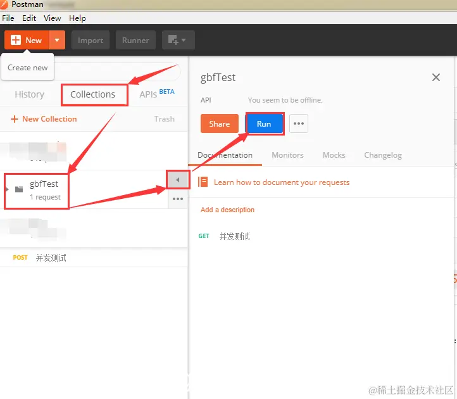This screenshot has width=457, height=399.
Task: Open the Edit menu
Action: point(29,18)
